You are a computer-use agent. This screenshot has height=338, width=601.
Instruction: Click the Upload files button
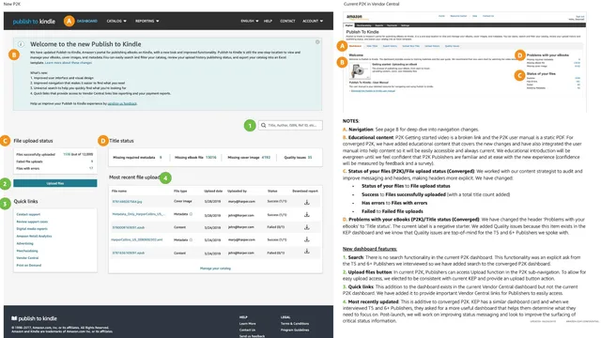tap(55, 183)
